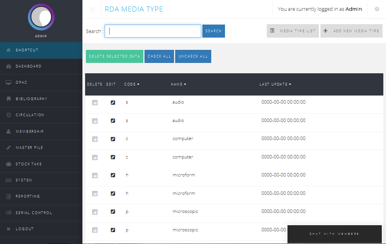
Task: Tick the checkbox for the first audio row
Action: tap(95, 103)
